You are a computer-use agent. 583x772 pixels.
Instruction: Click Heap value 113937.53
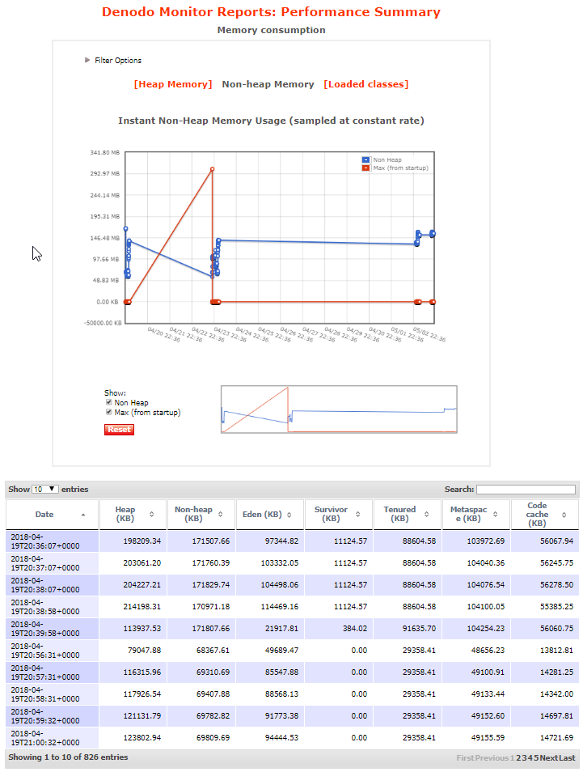coord(142,629)
